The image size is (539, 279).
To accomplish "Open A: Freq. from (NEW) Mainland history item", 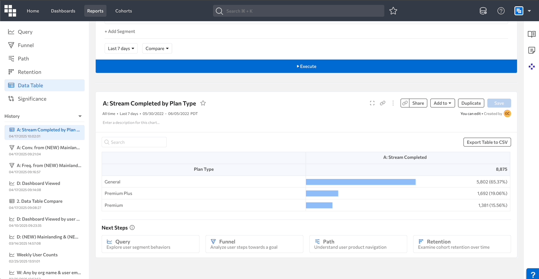I will (44, 168).
